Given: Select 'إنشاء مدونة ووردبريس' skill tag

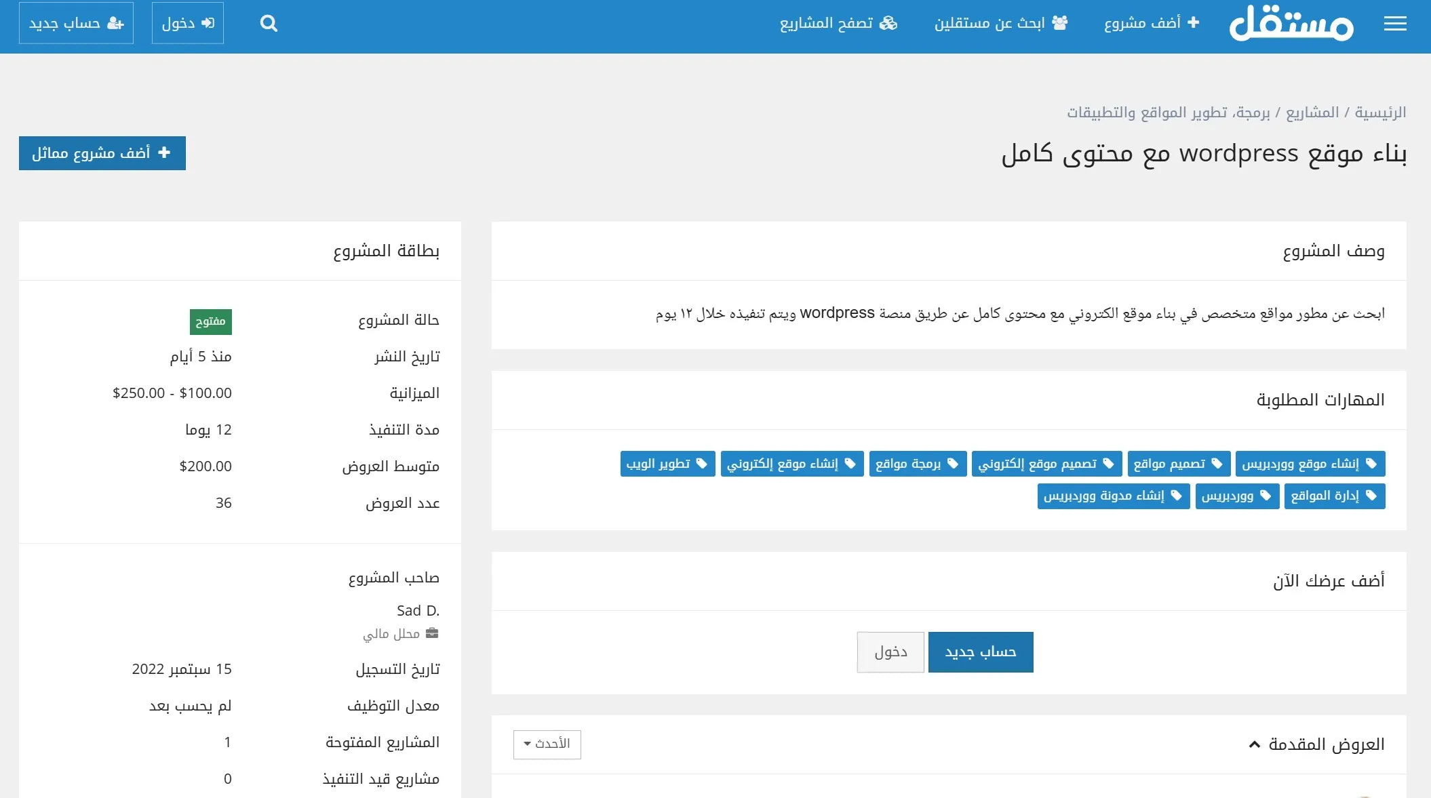Looking at the screenshot, I should click(1113, 496).
